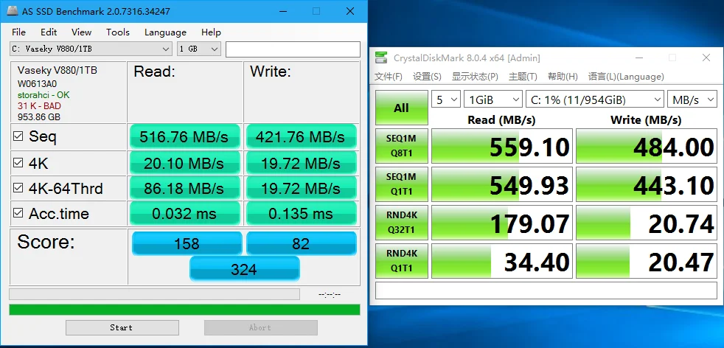Viewport: 724px width, 348px height.
Task: Click the read access time 0.032 ms
Action: (x=185, y=213)
